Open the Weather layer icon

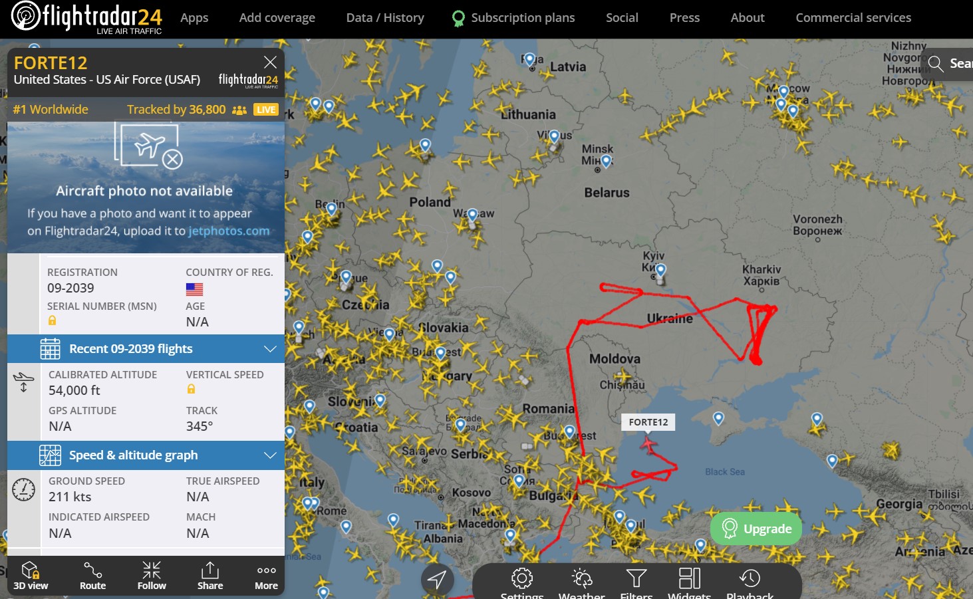[582, 578]
